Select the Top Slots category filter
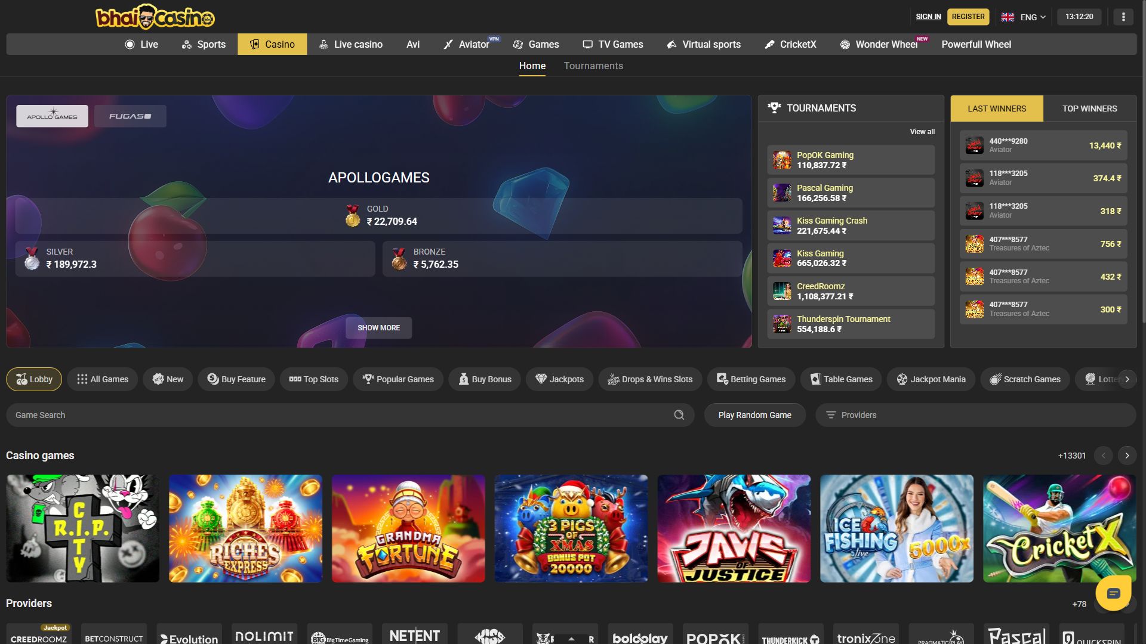1146x644 pixels. click(313, 379)
